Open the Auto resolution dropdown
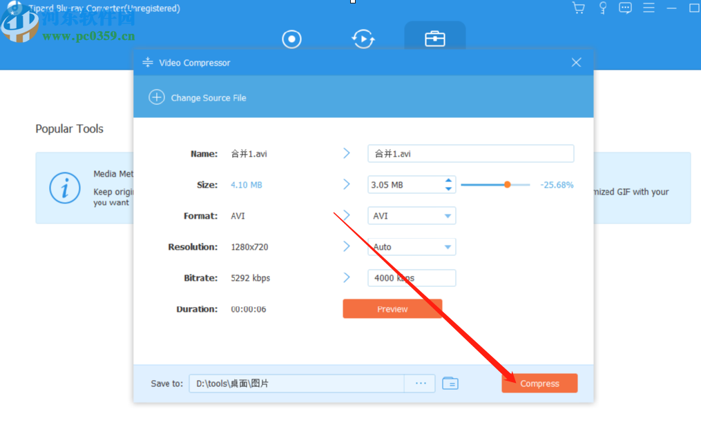701x438 pixels. [x=412, y=247]
